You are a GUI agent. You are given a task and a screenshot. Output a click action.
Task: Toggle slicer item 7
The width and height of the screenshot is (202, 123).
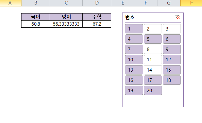tap(134, 49)
